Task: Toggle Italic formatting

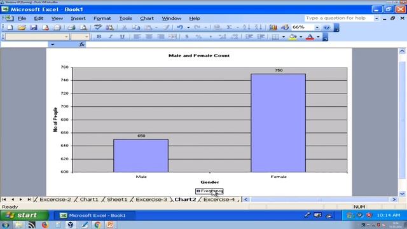Action: 111,37
